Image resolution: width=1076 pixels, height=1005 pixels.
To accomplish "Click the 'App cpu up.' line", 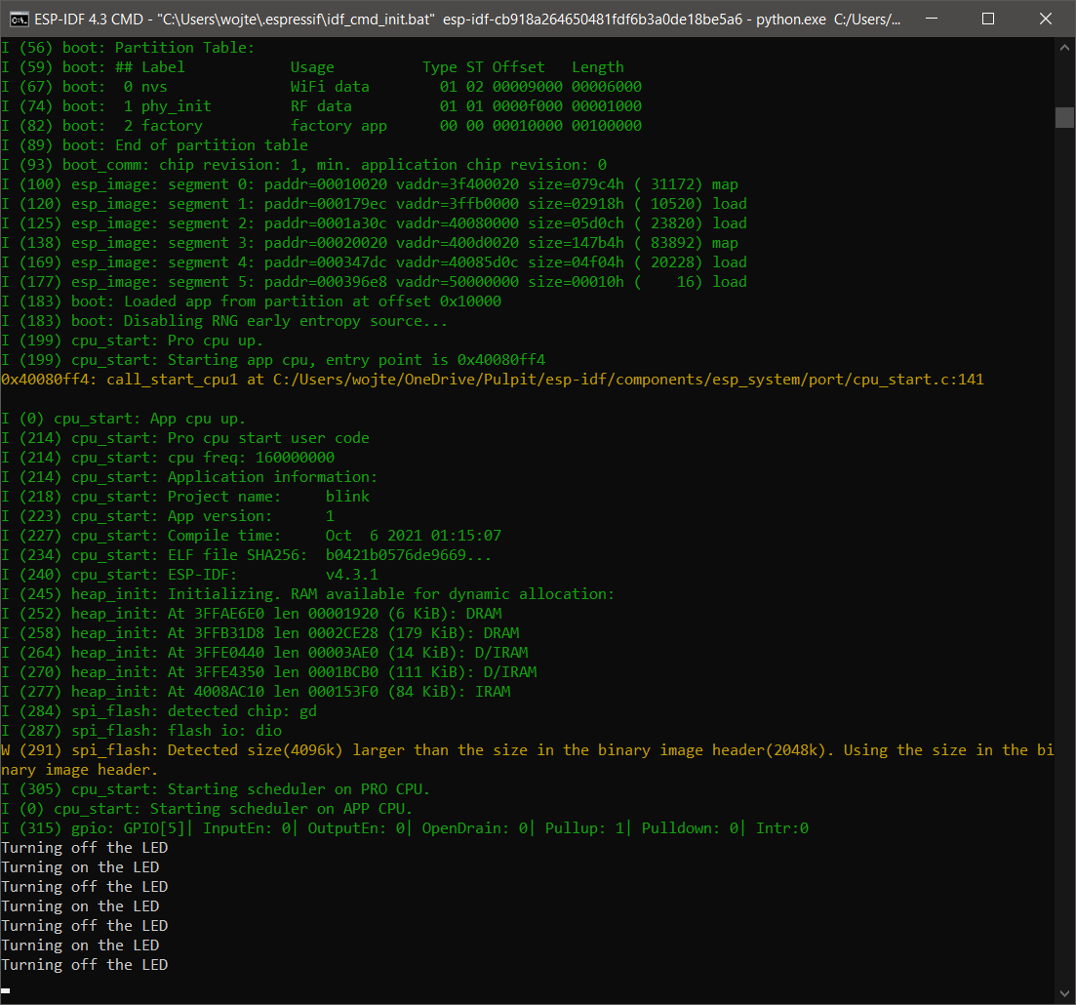I will [124, 419].
